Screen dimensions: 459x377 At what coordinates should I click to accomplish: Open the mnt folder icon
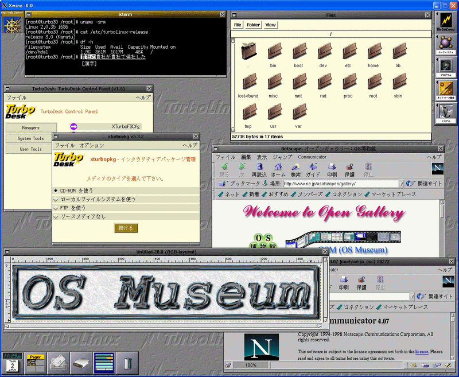point(299,81)
